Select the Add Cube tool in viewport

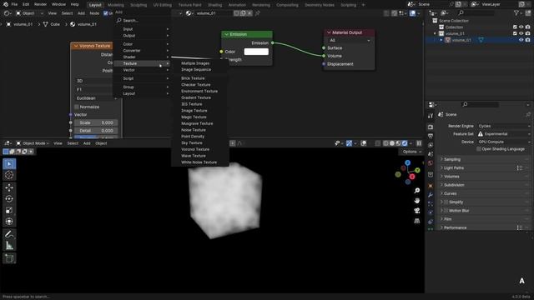(9, 258)
